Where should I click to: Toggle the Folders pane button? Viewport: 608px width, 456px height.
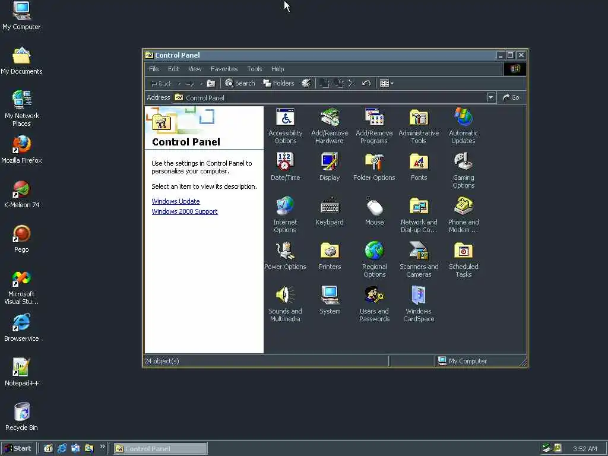pos(278,83)
